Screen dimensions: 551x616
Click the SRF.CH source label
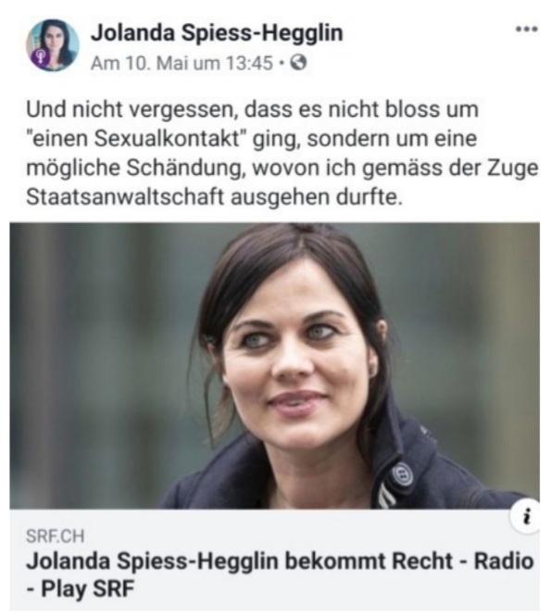(x=55, y=535)
